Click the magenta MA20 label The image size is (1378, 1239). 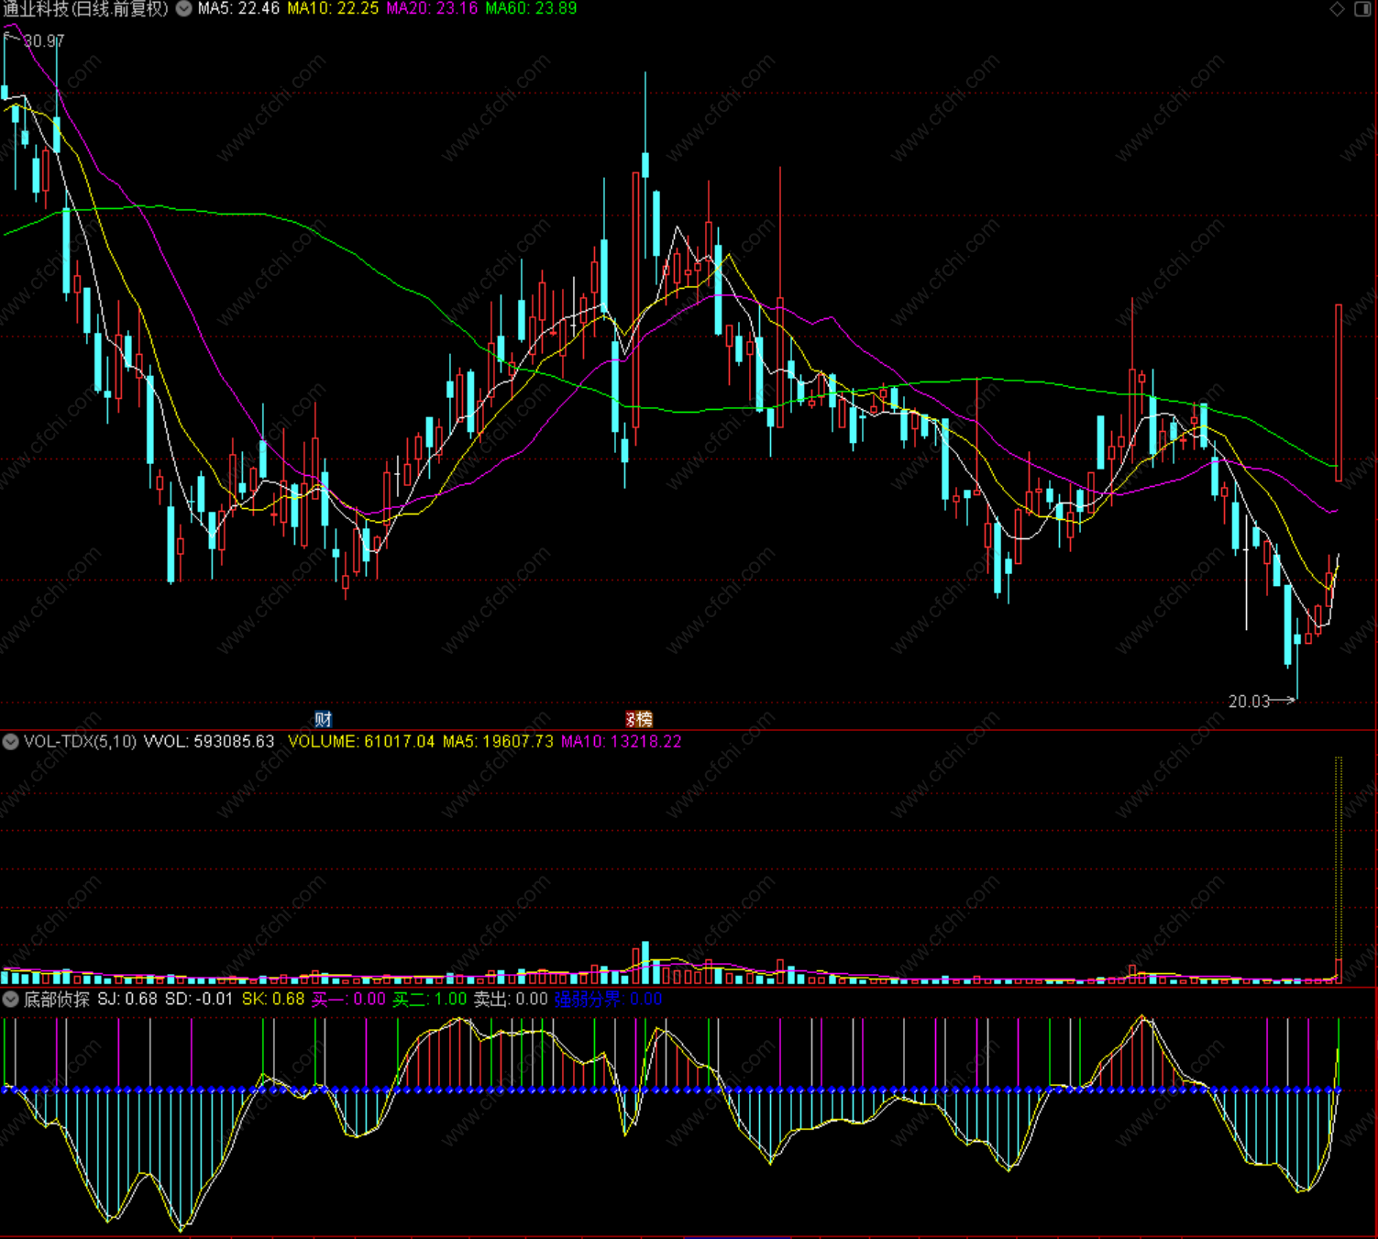pyautogui.click(x=432, y=9)
